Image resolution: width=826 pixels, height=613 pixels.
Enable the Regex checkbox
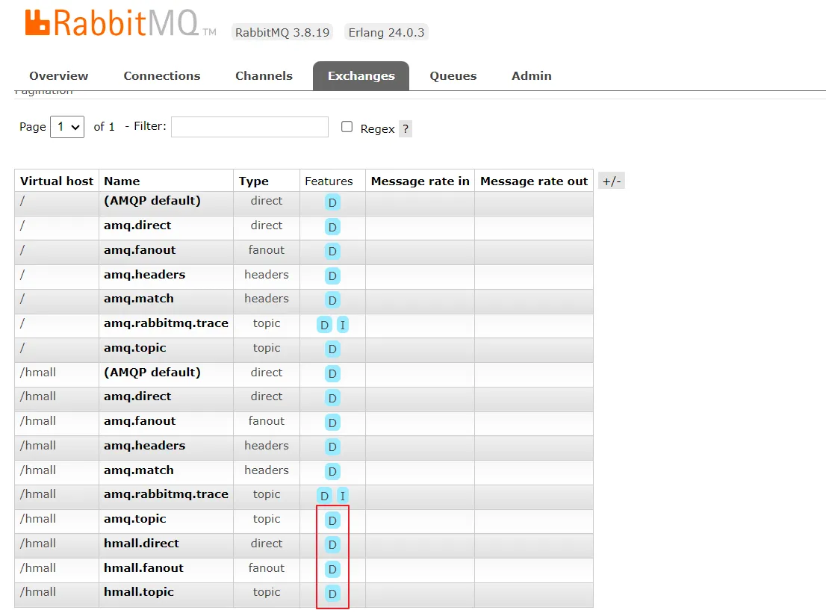click(x=347, y=126)
